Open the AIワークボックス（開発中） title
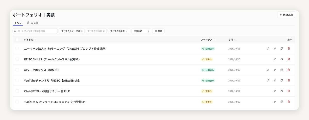Screen dimensions: 309x120 [x=42, y=70]
